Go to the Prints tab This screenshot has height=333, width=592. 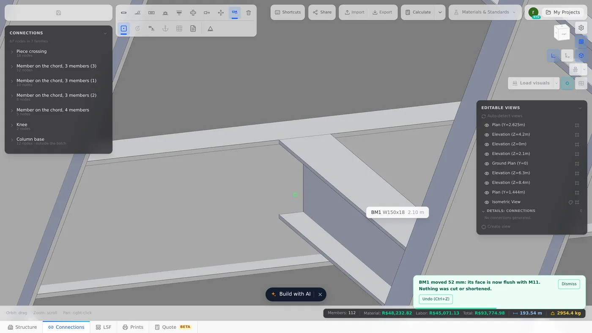(133, 327)
